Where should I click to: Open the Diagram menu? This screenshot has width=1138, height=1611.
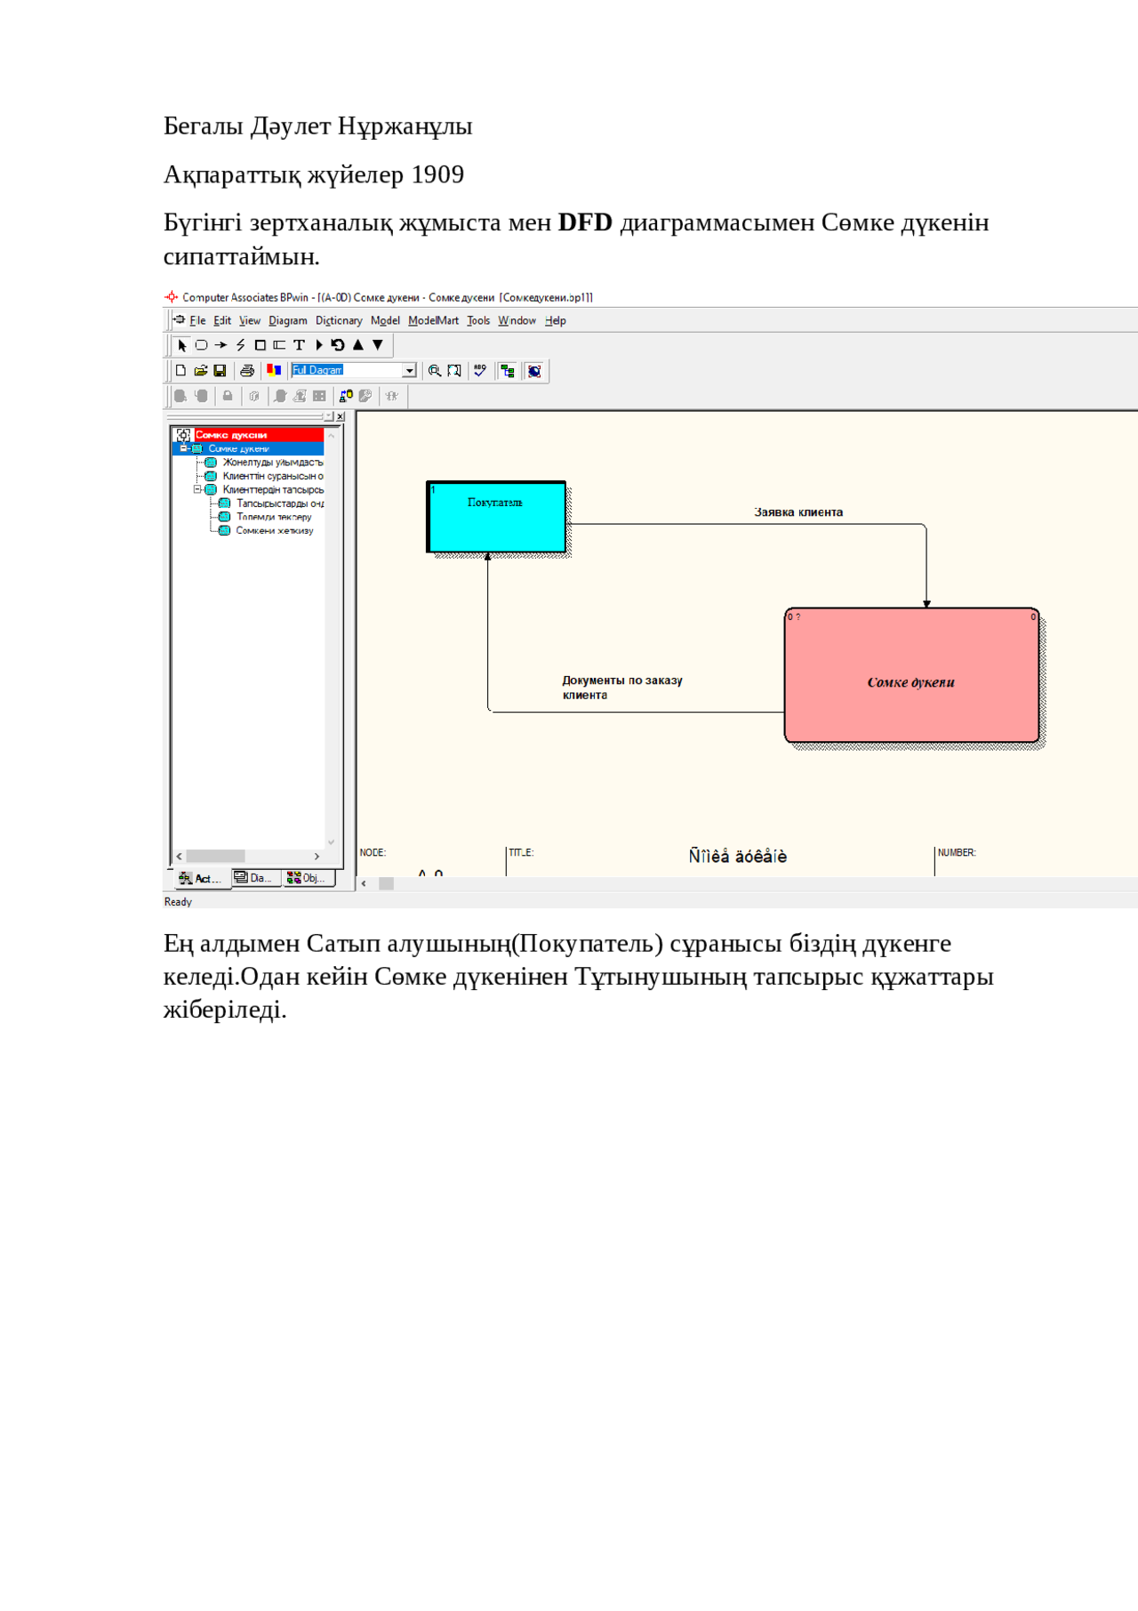pos(288,321)
